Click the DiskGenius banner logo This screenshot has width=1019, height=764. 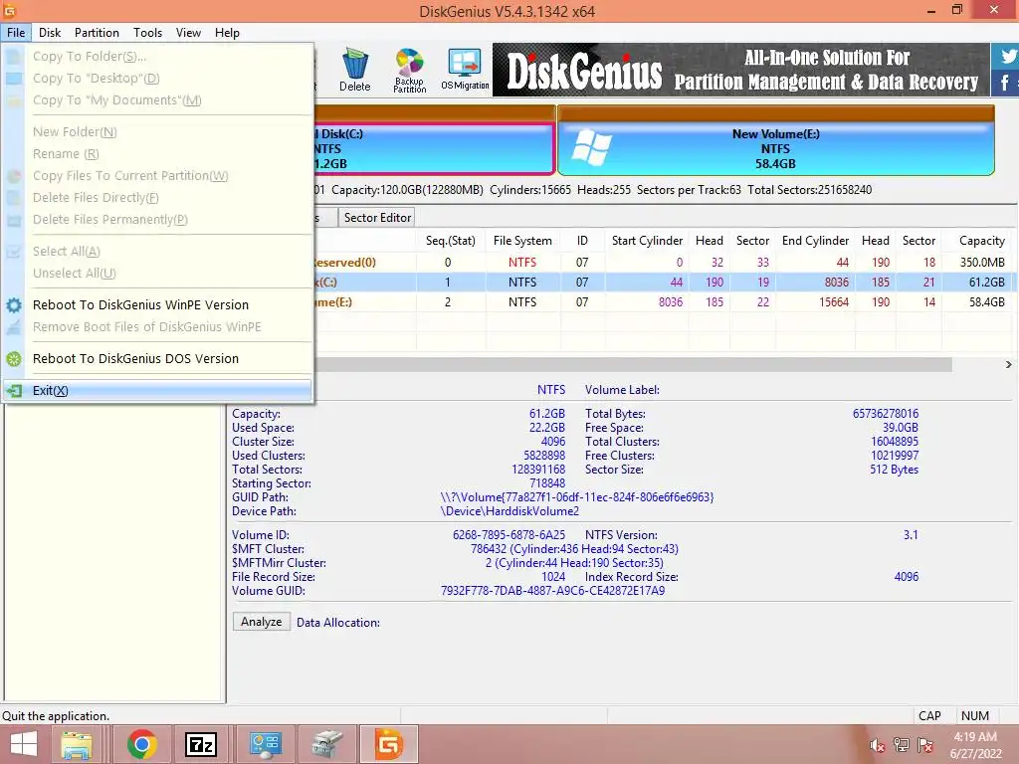click(583, 71)
